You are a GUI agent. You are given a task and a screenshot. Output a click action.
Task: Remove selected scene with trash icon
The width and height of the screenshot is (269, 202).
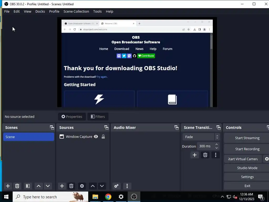point(17,186)
